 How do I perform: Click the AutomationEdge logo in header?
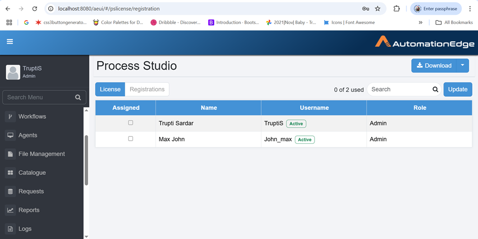425,42
